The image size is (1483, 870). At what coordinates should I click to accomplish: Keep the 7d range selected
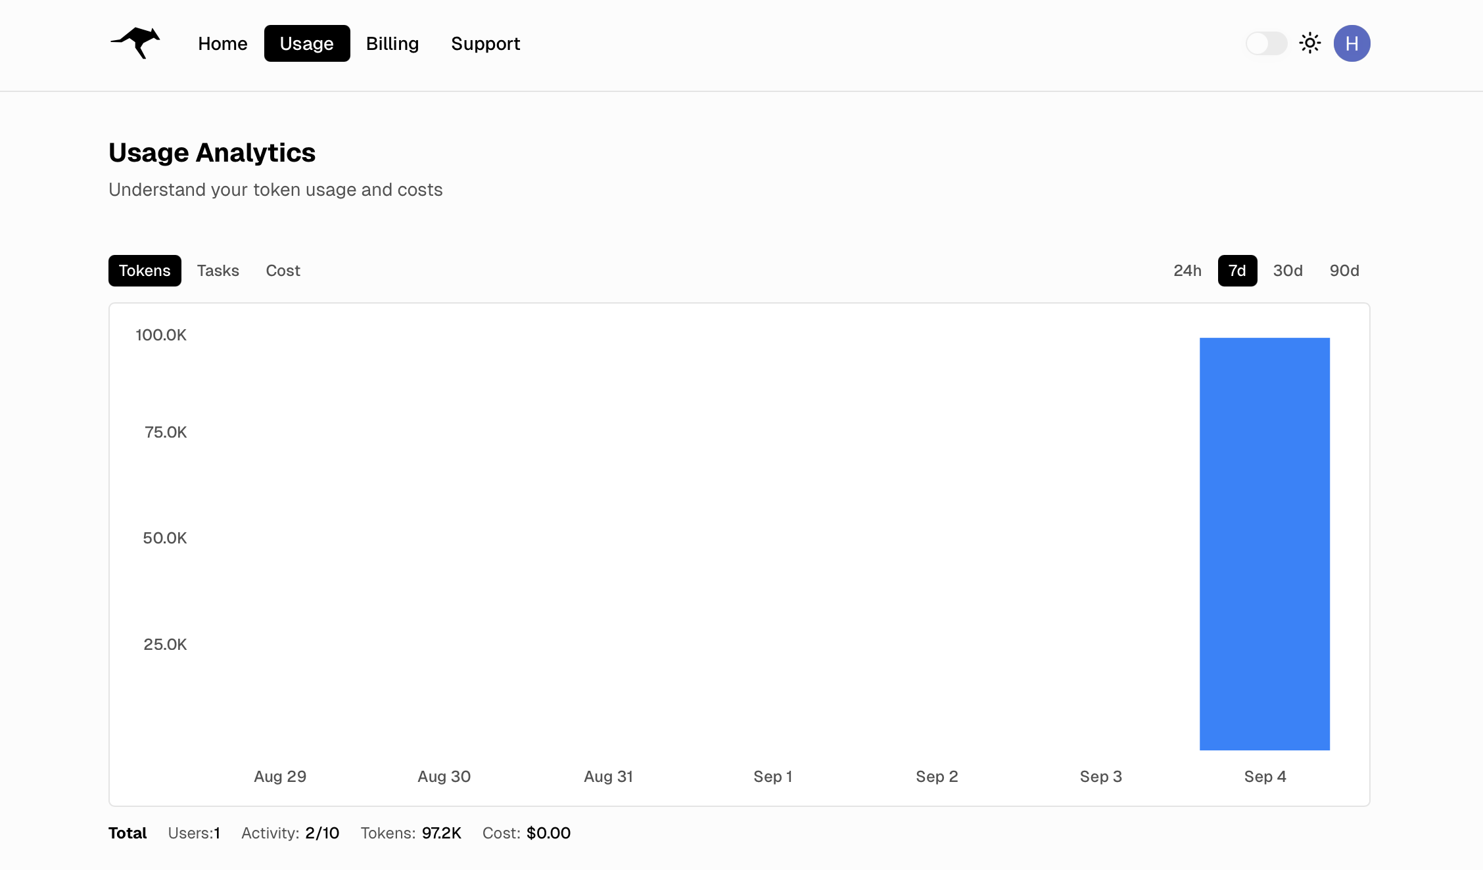(x=1237, y=270)
